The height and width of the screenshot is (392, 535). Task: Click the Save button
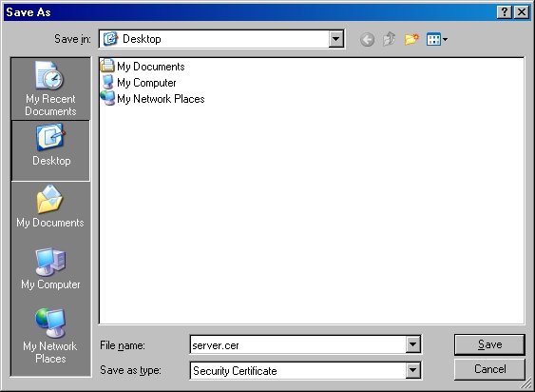[x=489, y=344]
